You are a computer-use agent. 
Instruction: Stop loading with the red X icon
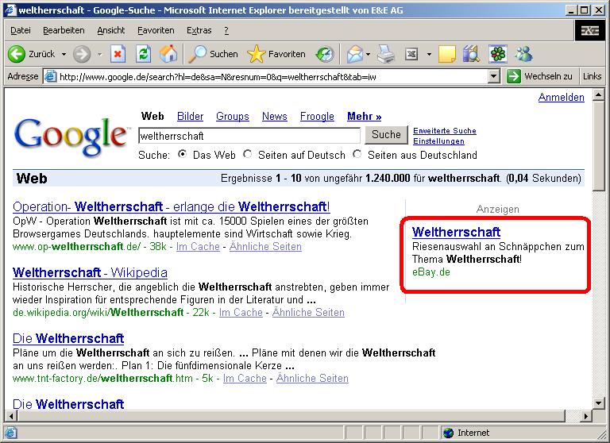(x=118, y=54)
